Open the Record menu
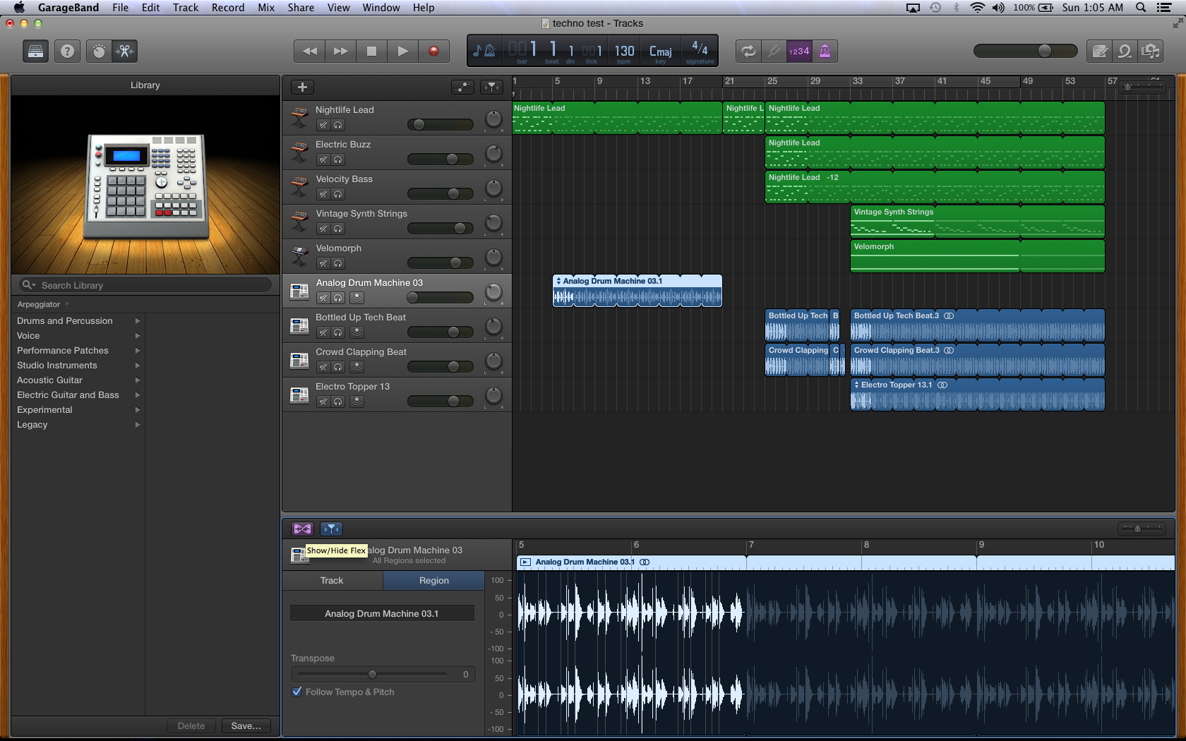Screen dimensions: 1186x741 coord(228,7)
